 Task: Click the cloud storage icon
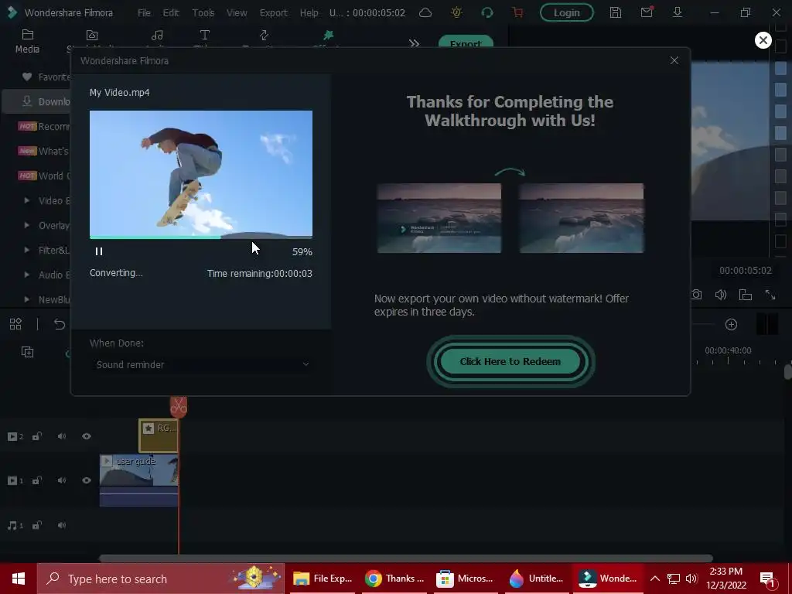425,12
